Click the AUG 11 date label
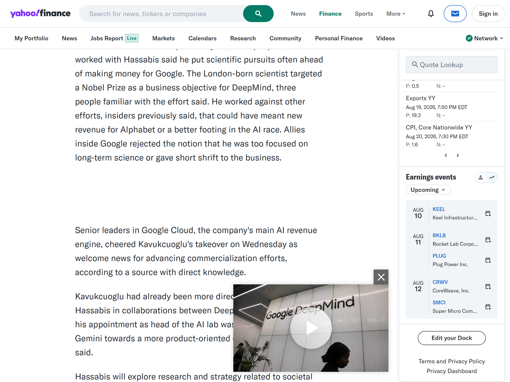Viewport: 510px width, 382px height. 418,240
